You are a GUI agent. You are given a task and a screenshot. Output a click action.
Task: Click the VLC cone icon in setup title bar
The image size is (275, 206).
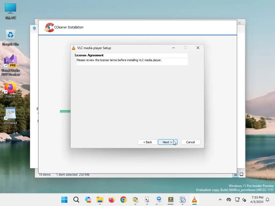click(74, 48)
